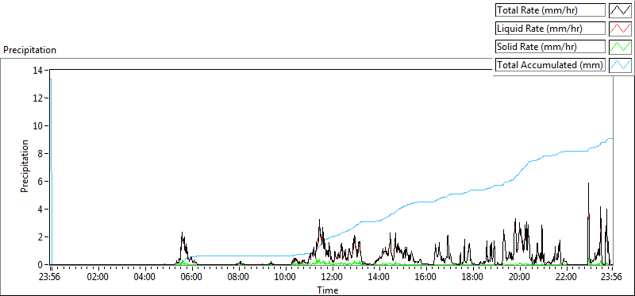Click the rate peak near 05:40
This screenshot has width=635, height=296.
(x=183, y=233)
